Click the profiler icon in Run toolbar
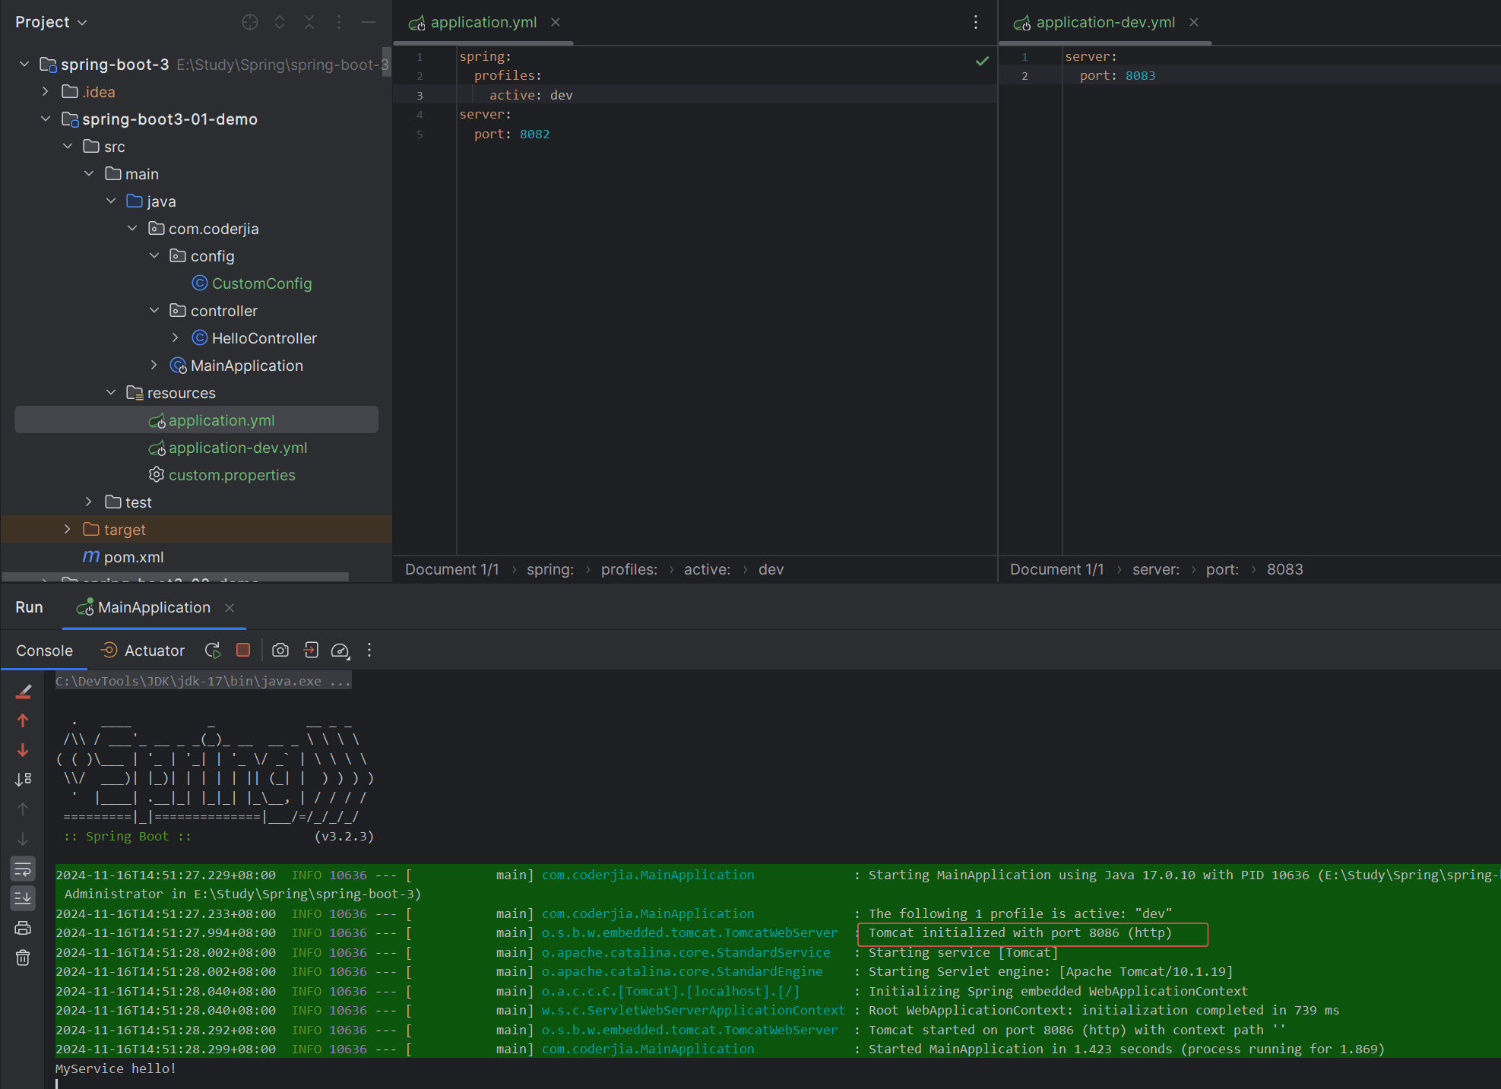 (340, 651)
